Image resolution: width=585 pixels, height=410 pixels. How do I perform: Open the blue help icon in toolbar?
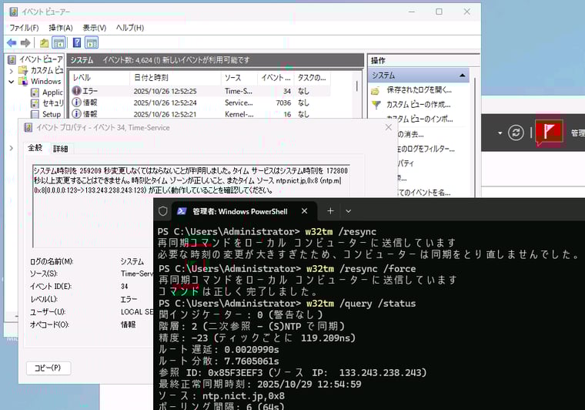click(77, 43)
